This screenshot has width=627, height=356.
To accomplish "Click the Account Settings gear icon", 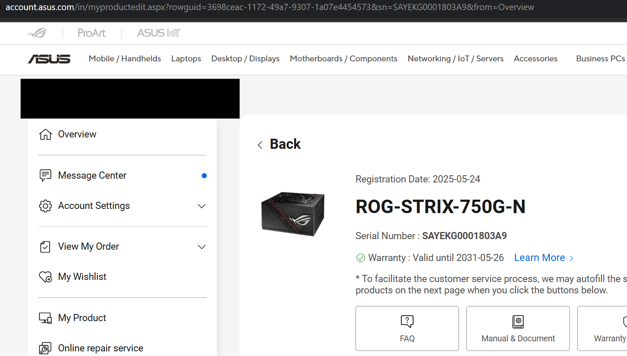I will tap(45, 206).
